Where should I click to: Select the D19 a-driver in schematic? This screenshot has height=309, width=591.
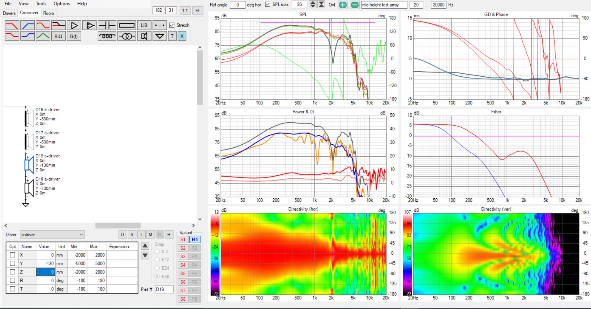29,164
